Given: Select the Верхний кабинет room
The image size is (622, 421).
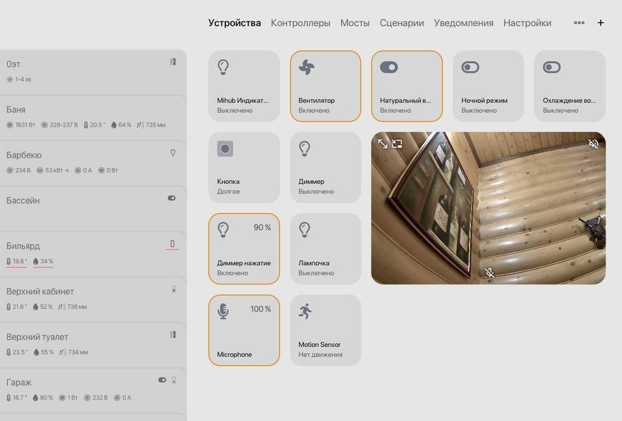Looking at the screenshot, I should [93, 300].
